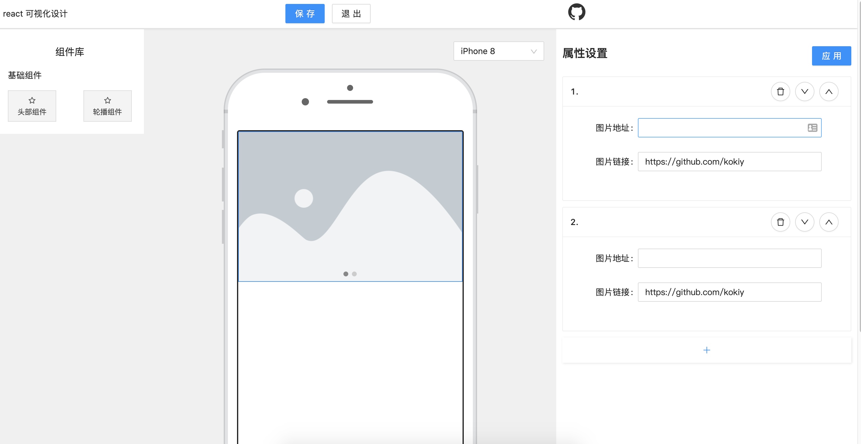The height and width of the screenshot is (444, 861).
Task: Move carousel item 1 up
Action: [828, 92]
